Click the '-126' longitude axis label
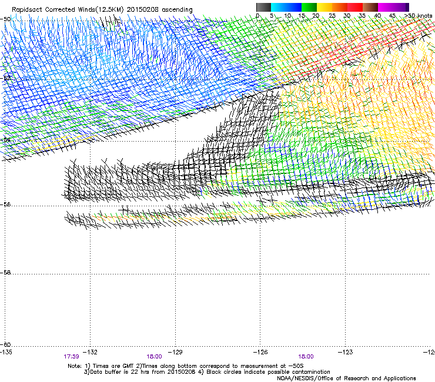This screenshot has height=382, width=435. click(260, 352)
